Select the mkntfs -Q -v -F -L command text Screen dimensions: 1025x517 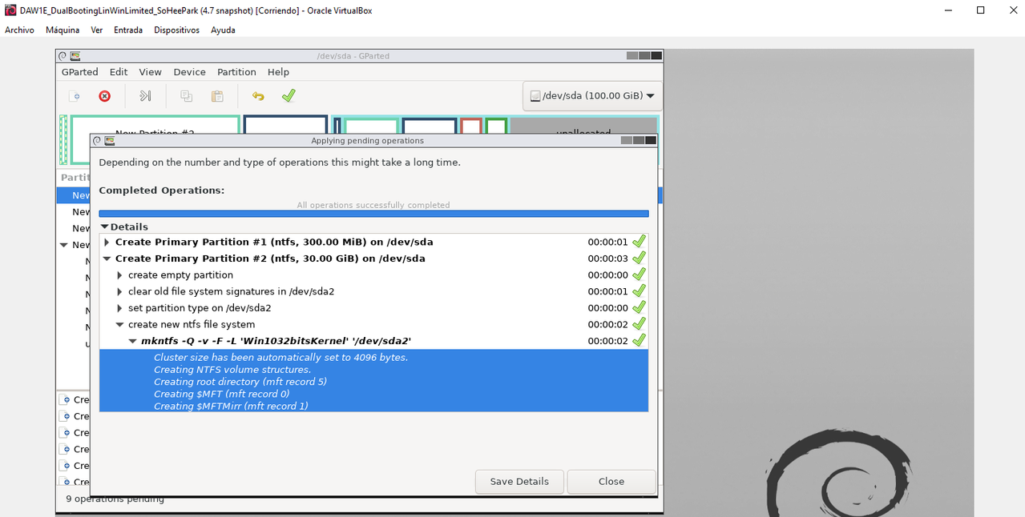tap(276, 341)
